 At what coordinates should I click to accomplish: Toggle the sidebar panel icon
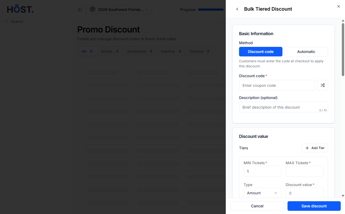[80, 10]
